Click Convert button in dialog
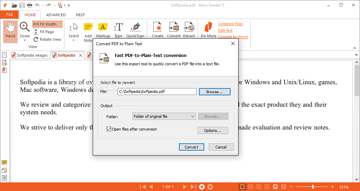Screen dimensions: 360x191 (191, 147)
